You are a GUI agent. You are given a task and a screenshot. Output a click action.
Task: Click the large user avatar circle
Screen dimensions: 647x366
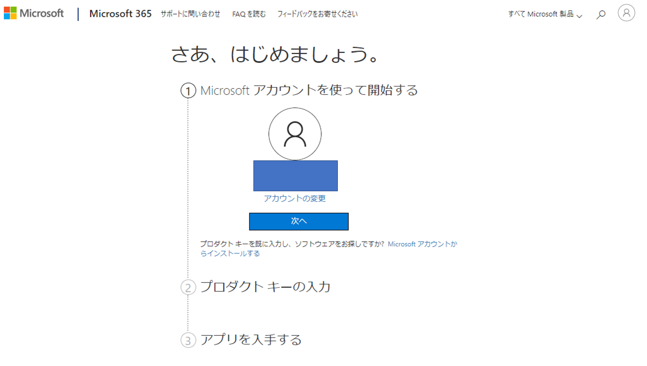[x=295, y=134]
